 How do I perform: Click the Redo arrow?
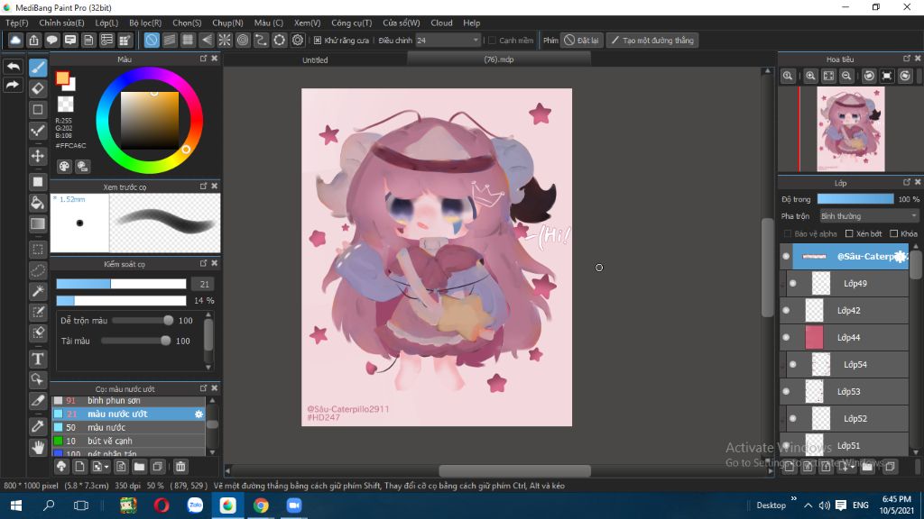pos(13,86)
